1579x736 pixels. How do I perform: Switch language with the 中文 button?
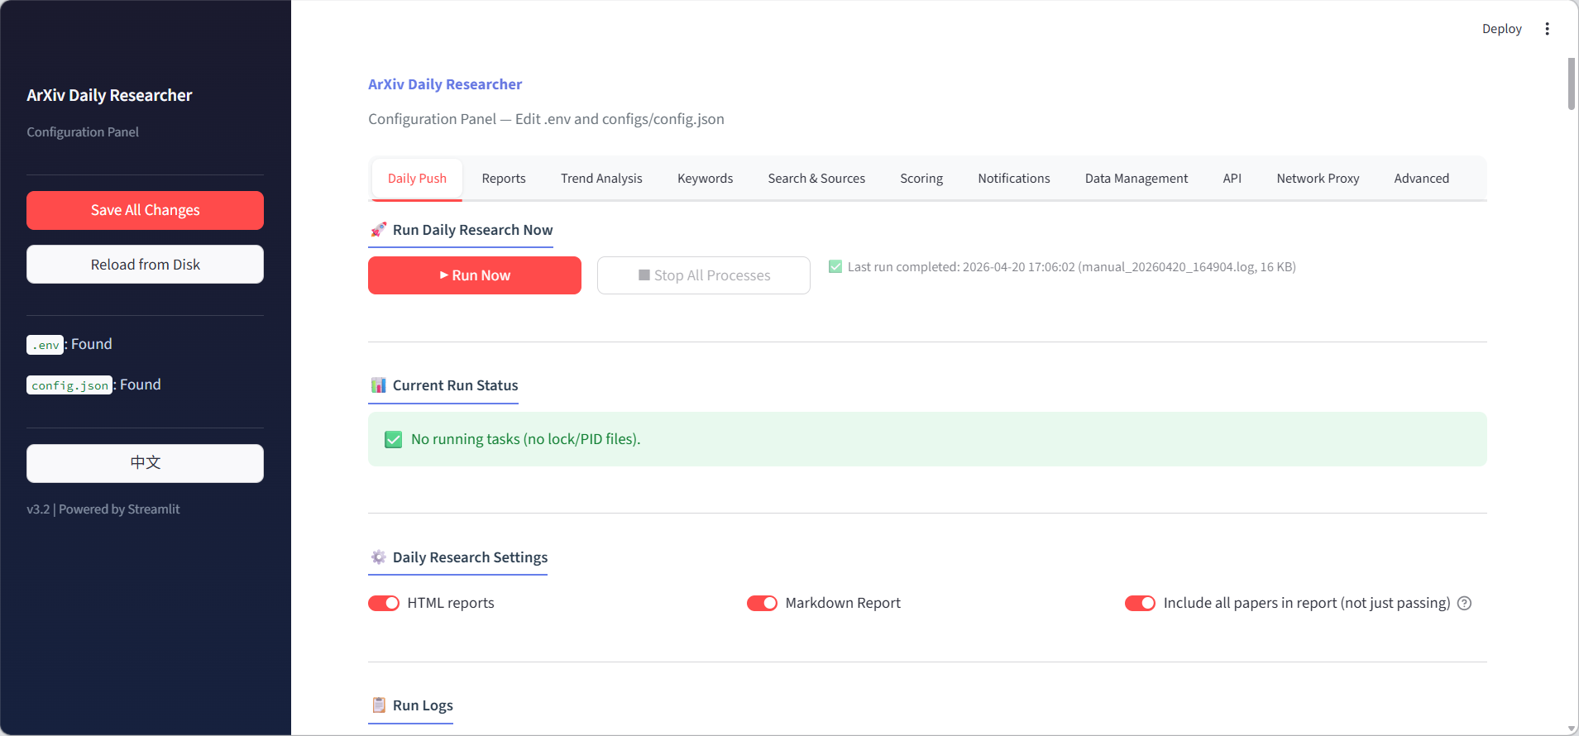(145, 463)
